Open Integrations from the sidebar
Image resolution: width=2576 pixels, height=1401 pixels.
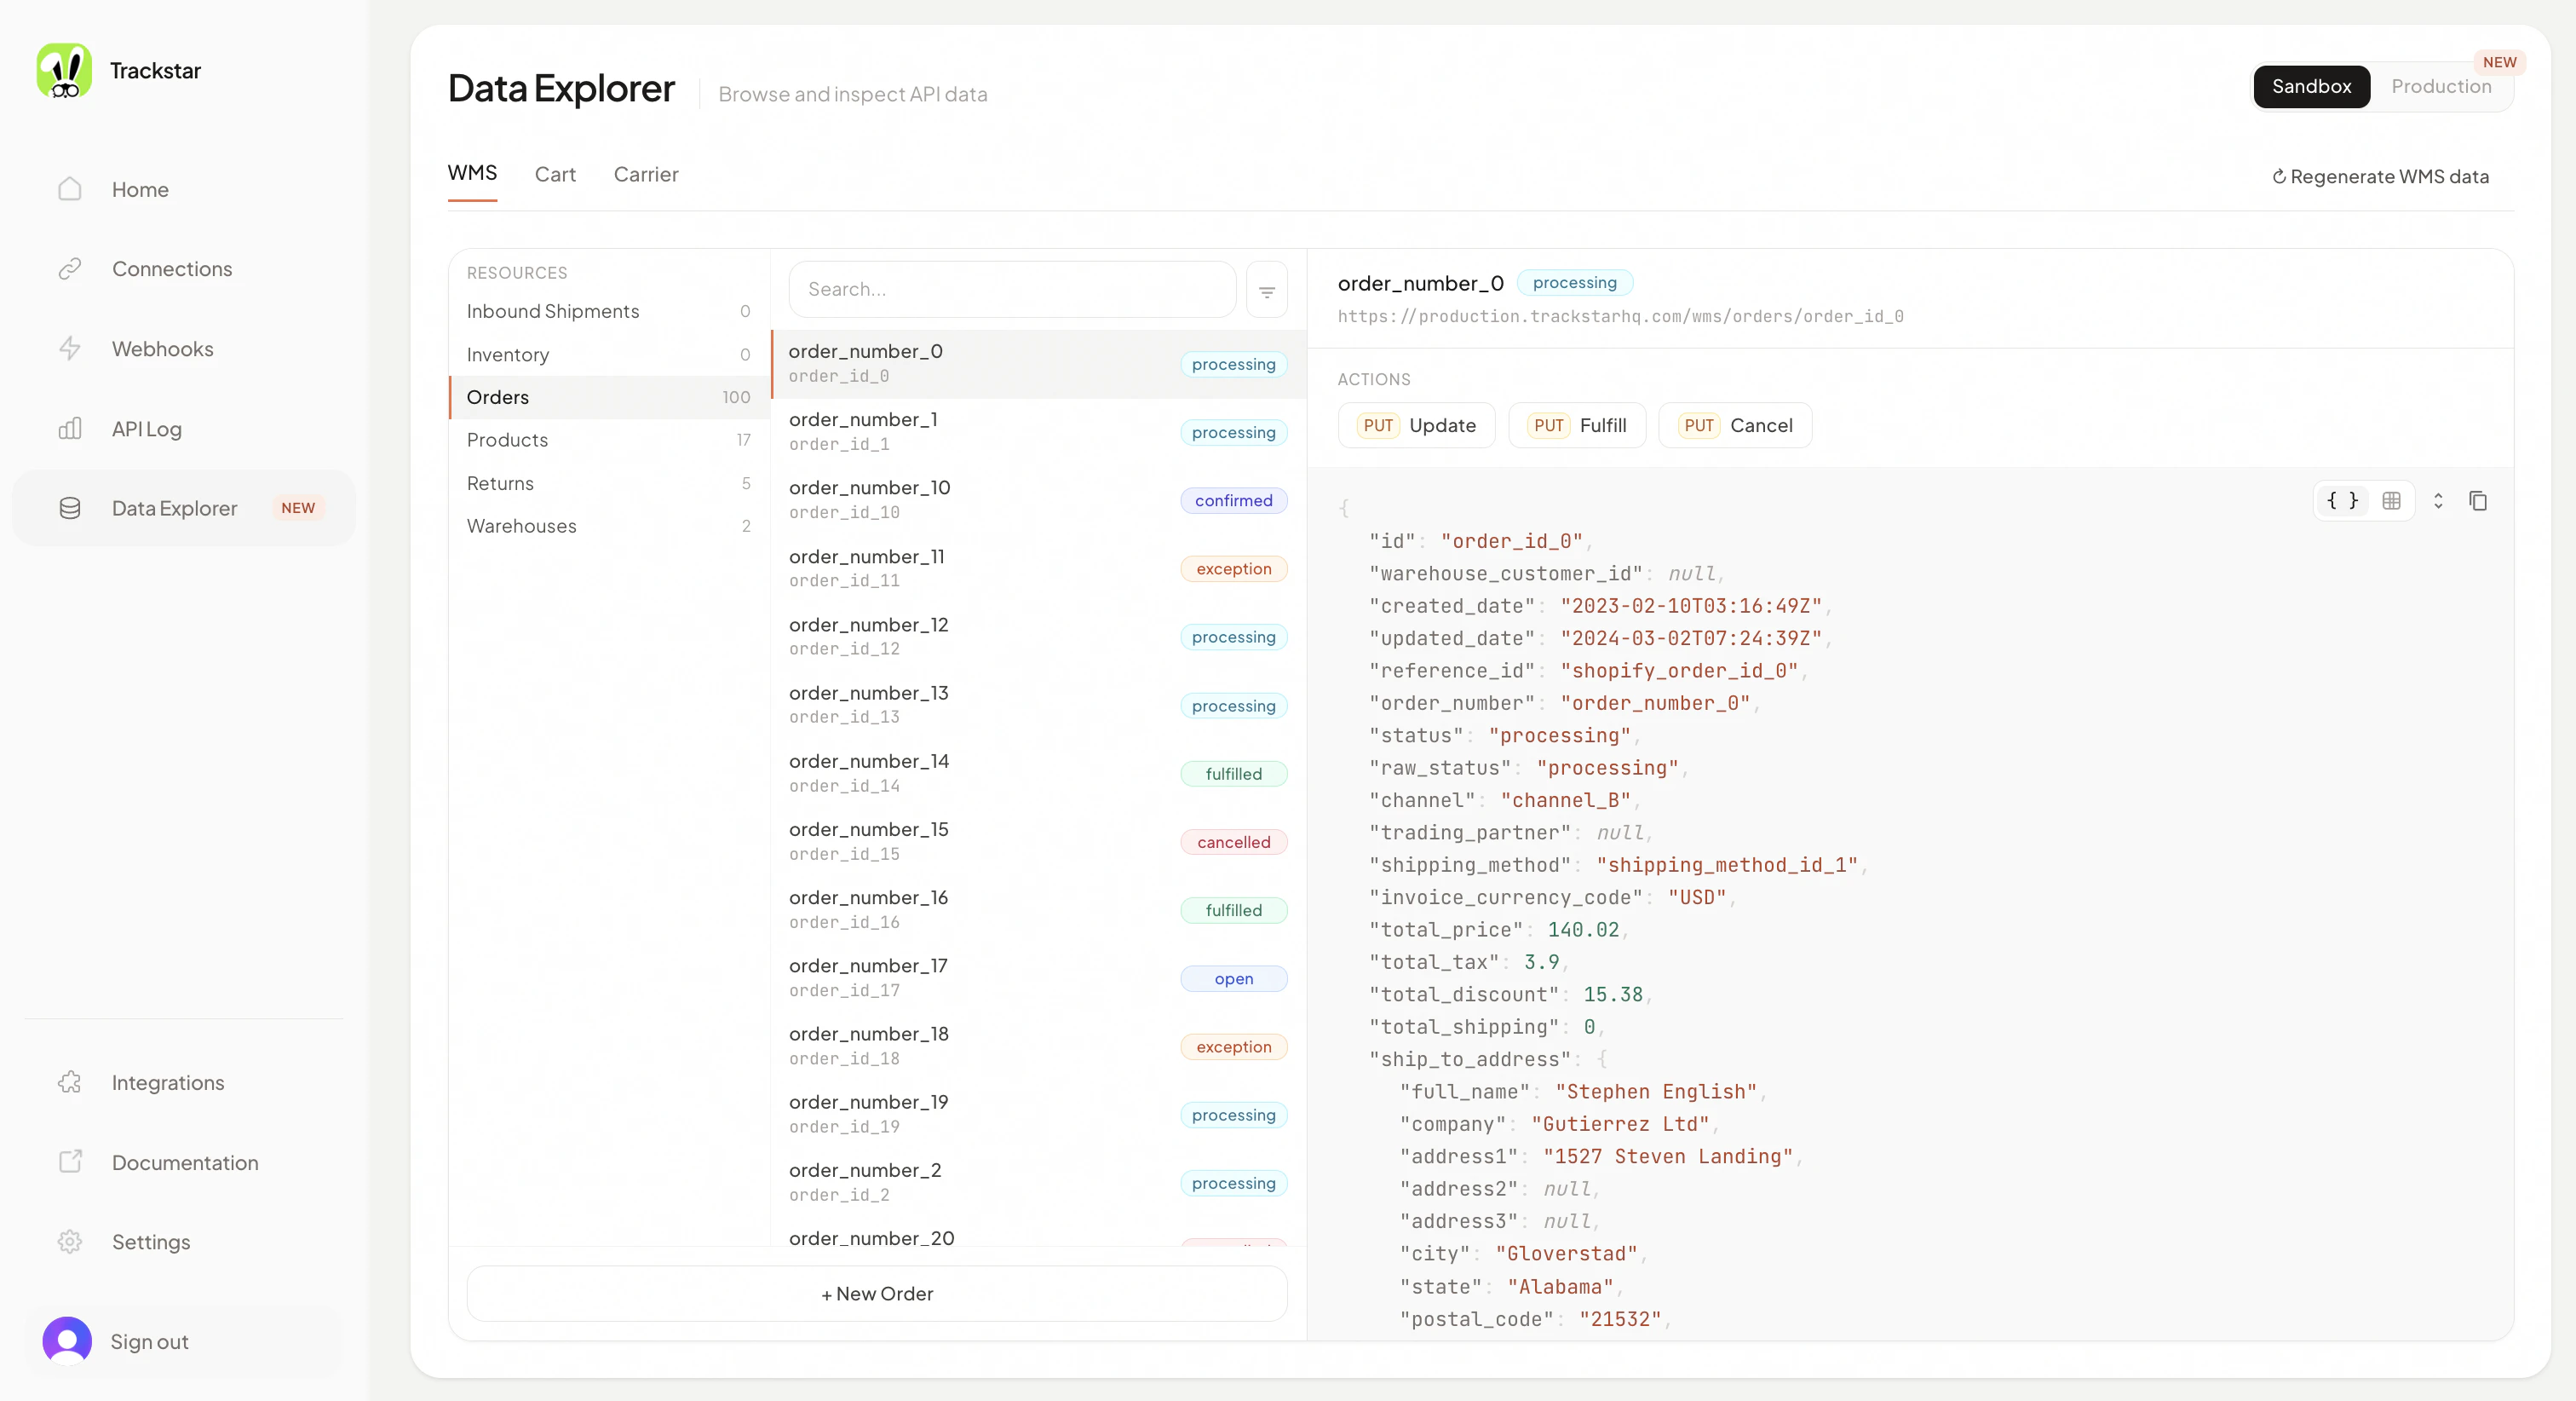click(x=167, y=1081)
